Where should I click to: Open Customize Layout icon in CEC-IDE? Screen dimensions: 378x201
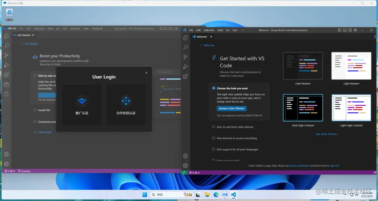point(176,28)
